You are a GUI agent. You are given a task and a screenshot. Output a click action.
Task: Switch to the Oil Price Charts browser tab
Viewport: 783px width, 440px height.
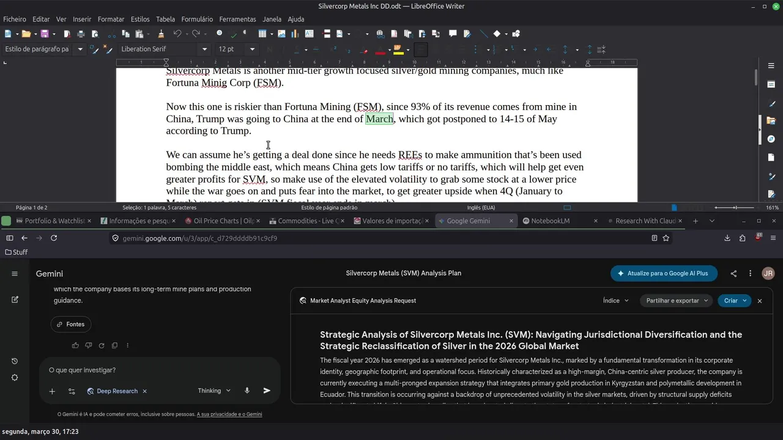221,221
